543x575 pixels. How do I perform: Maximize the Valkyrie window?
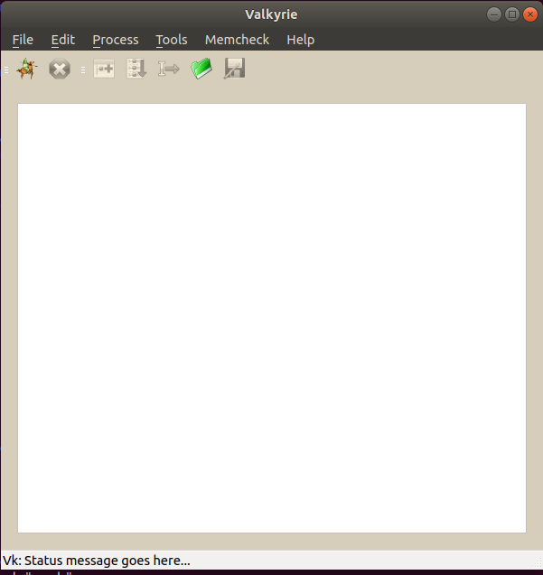pyautogui.click(x=512, y=14)
